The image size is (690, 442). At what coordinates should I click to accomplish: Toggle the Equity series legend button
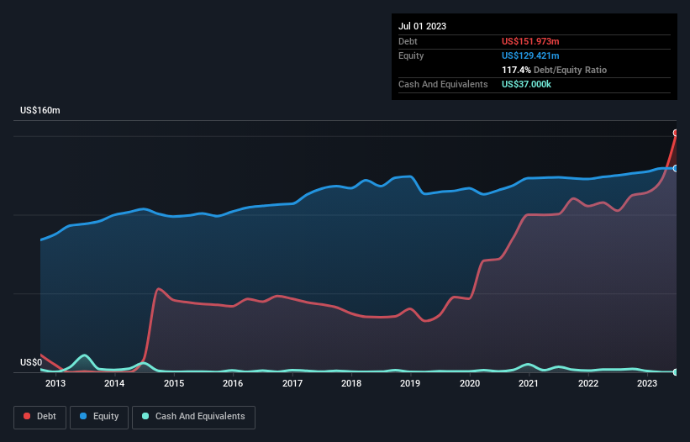pos(99,417)
